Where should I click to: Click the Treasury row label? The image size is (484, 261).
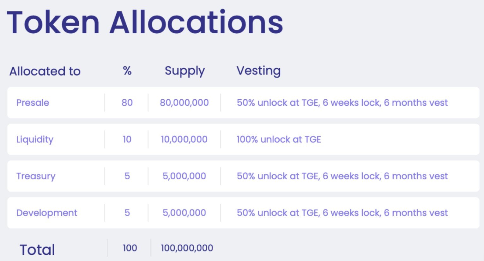pos(36,176)
